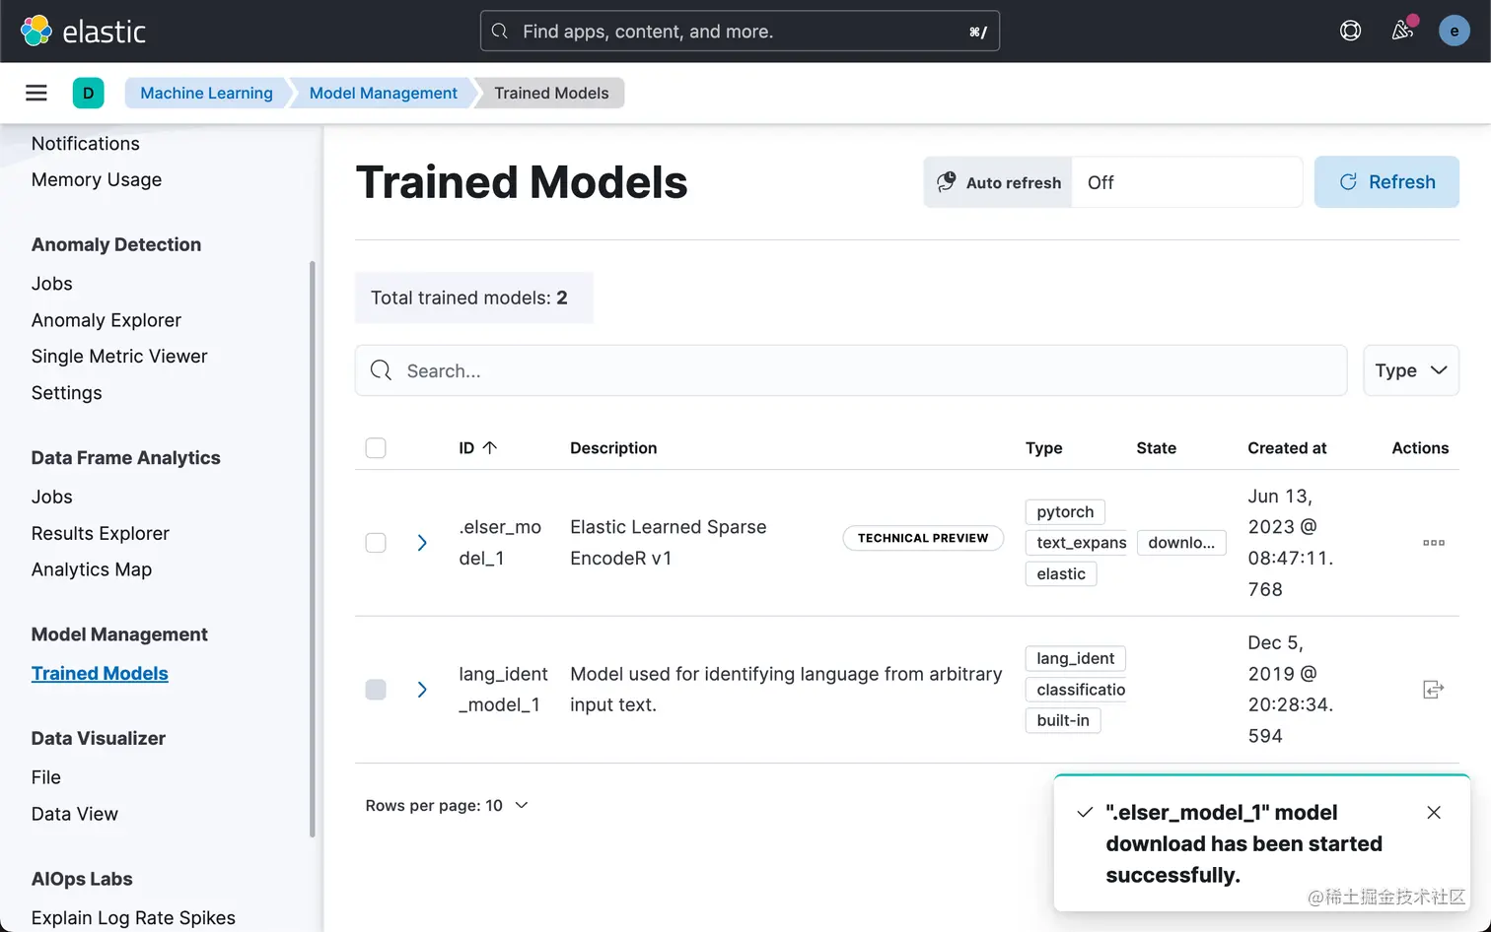Viewport: 1491px width, 932px height.
Task: Click the Refresh button
Action: tap(1386, 182)
